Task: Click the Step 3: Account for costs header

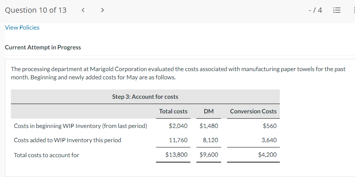Action: point(145,97)
